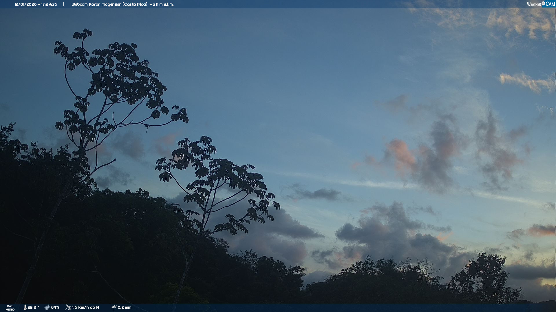Click the rain umbrella precipitation icon
Screen dimensions: 556x312
tap(114, 307)
